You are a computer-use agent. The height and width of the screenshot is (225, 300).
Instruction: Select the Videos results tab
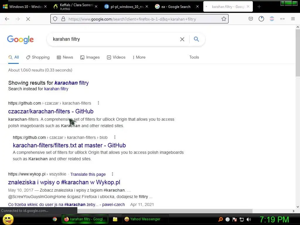pos(116,57)
